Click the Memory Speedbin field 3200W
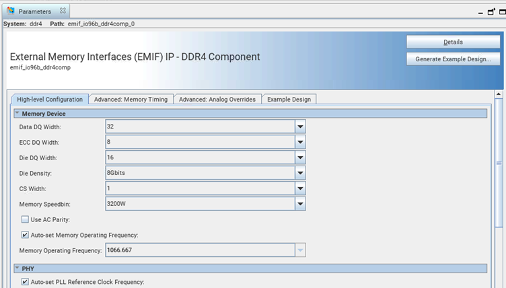 [x=200, y=204]
